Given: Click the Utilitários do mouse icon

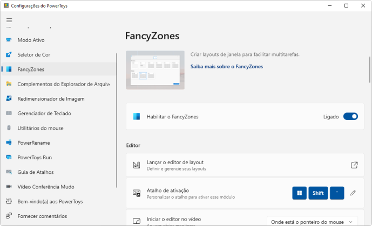Looking at the screenshot, I should tap(9, 128).
